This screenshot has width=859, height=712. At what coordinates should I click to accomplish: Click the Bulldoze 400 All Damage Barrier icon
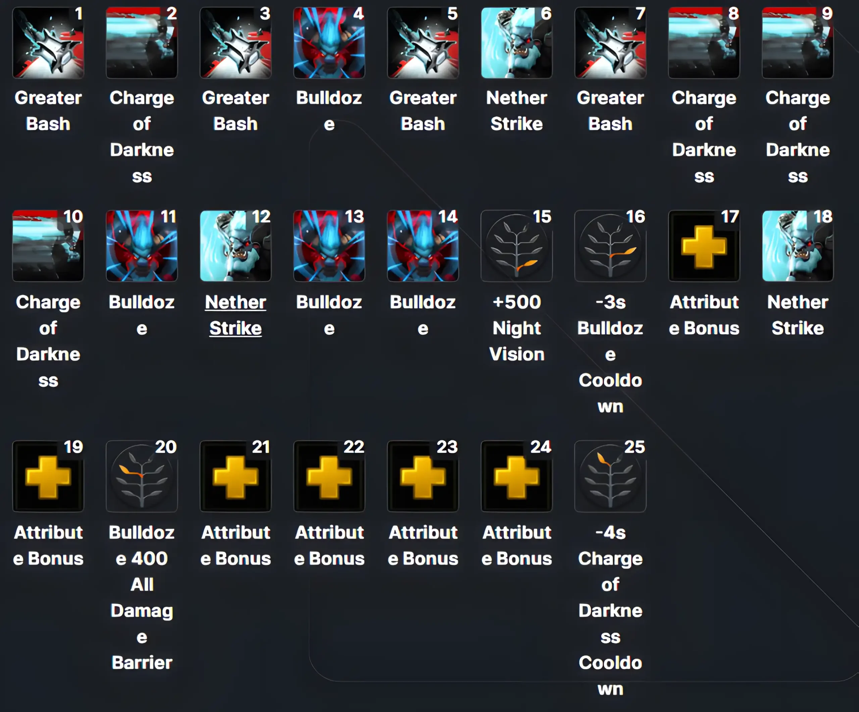pos(143,485)
